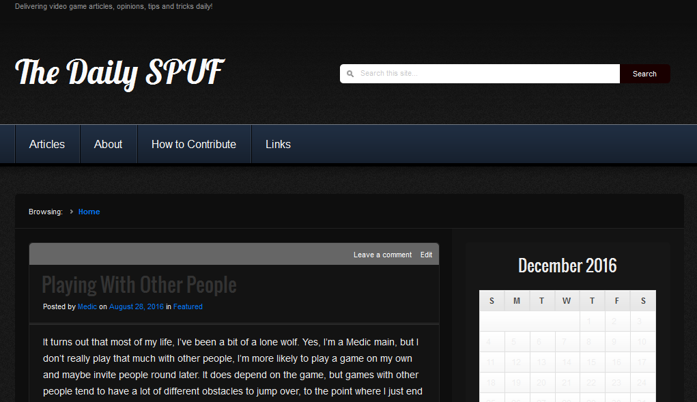The image size is (697, 402).
Task: Click the breadcrumb arrow before Home
Action: (71, 212)
